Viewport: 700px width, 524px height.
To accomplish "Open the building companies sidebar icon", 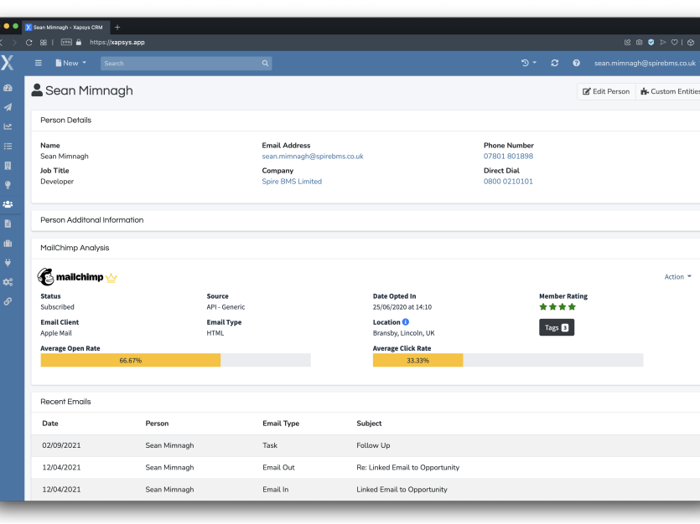I will click(x=8, y=166).
